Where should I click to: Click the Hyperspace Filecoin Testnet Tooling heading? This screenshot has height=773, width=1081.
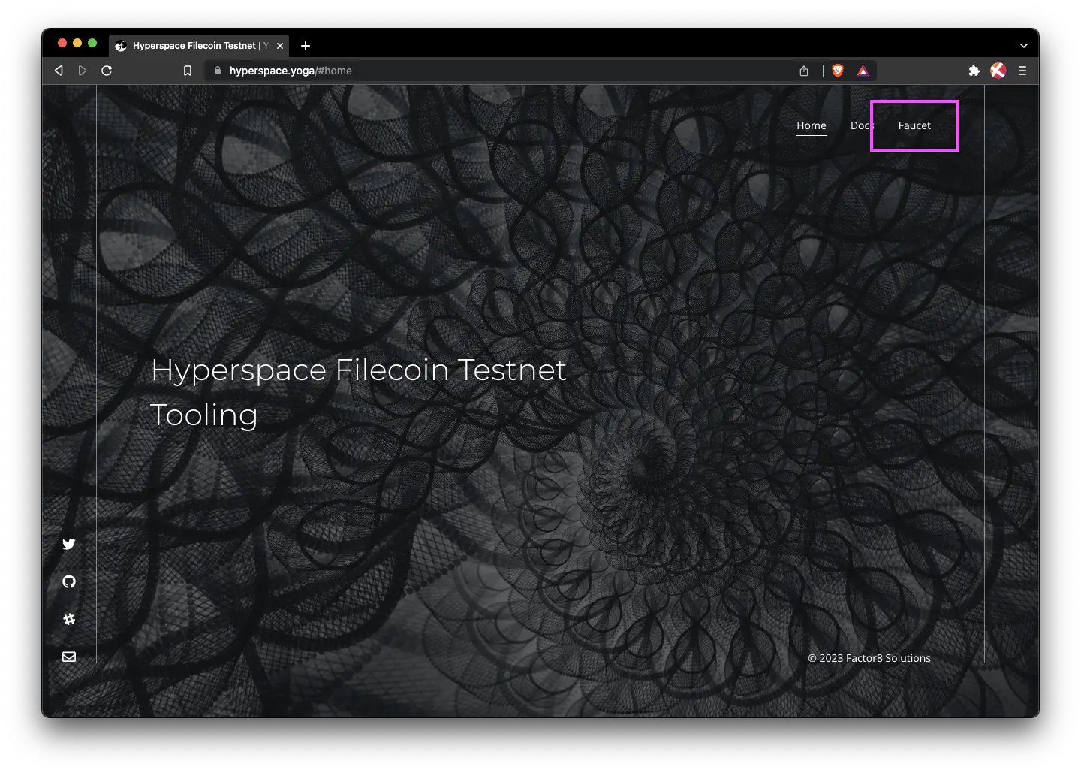[x=358, y=392]
